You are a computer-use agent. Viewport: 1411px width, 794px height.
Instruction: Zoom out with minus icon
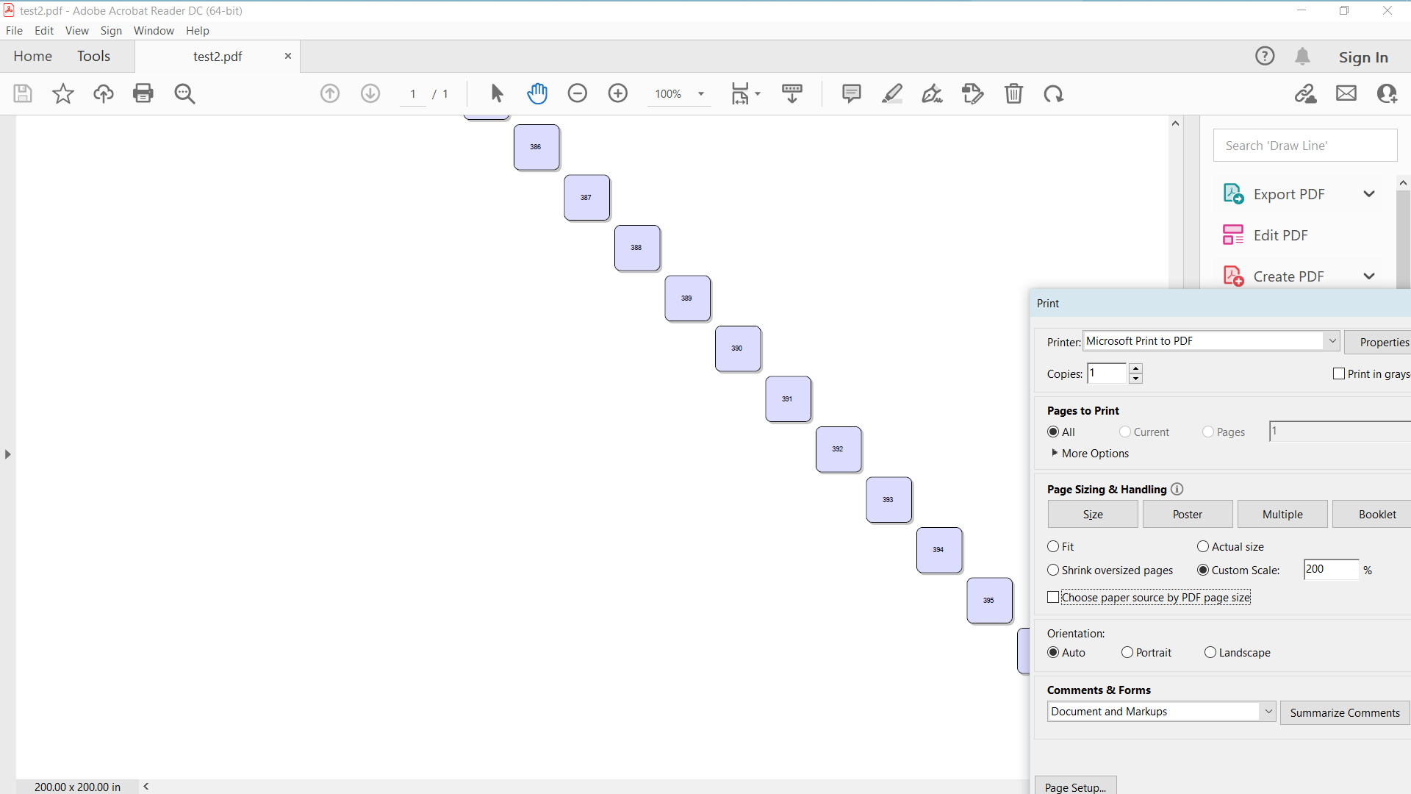[578, 93]
